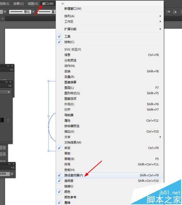The image size is (182, 205).
Task: Expand the 排列(A) submenu
Action: (x=110, y=16)
